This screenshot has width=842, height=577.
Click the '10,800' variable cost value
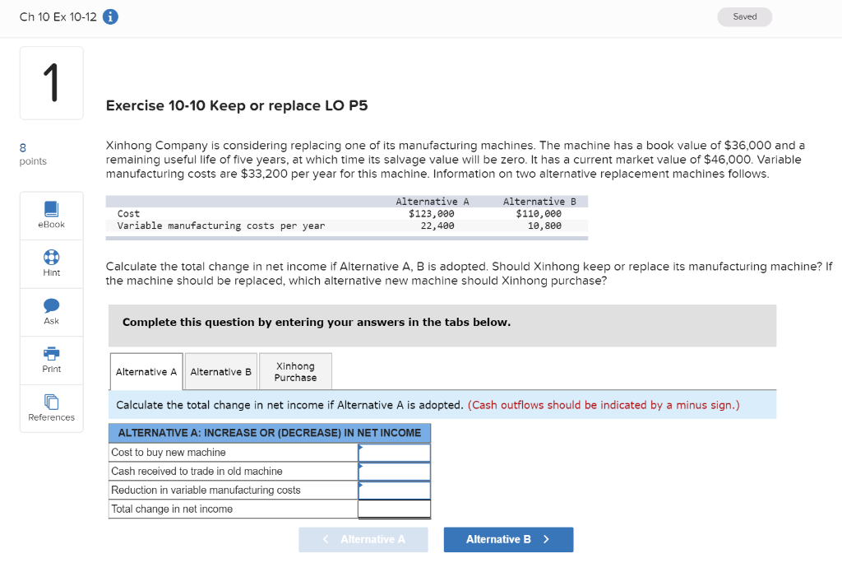tap(544, 226)
